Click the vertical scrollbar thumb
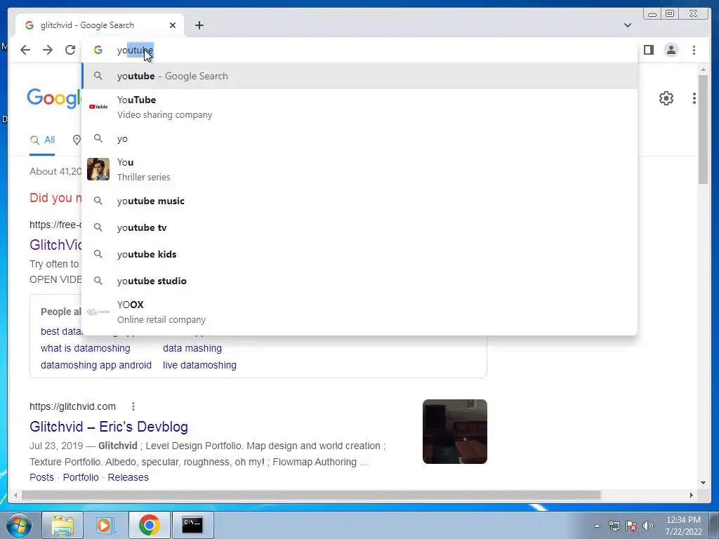Screen dimensions: 719x539 (703, 129)
